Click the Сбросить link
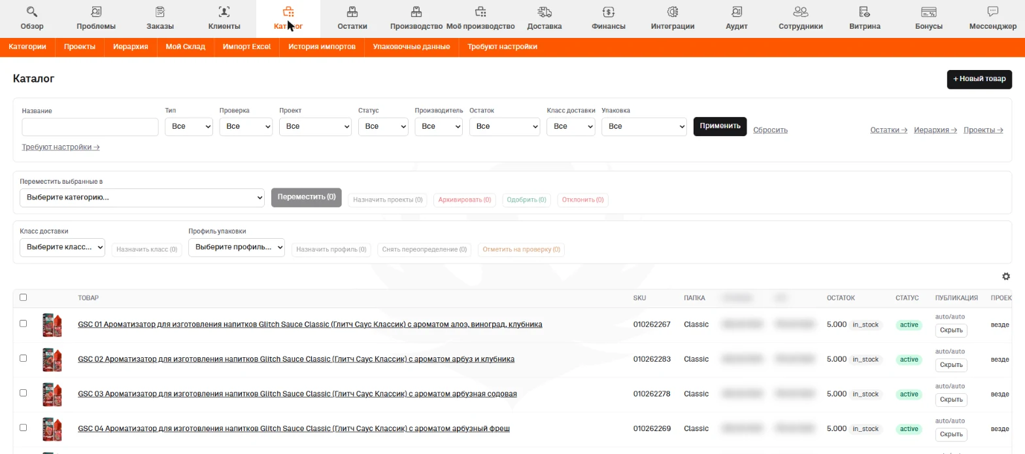Image resolution: width=1025 pixels, height=454 pixels. (x=770, y=130)
